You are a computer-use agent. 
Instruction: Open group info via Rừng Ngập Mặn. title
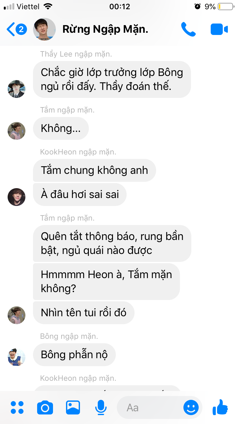(x=105, y=30)
